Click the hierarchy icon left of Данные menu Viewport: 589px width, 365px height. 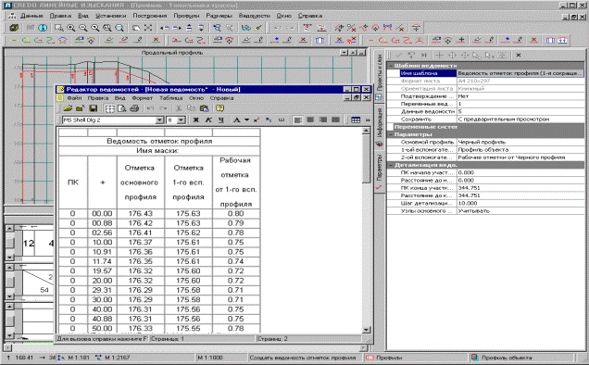[12, 16]
